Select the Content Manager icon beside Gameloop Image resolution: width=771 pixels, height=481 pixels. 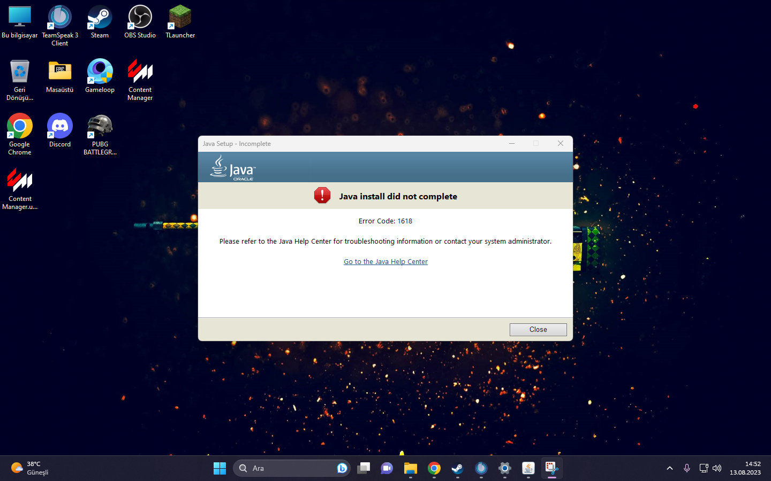coord(140,80)
